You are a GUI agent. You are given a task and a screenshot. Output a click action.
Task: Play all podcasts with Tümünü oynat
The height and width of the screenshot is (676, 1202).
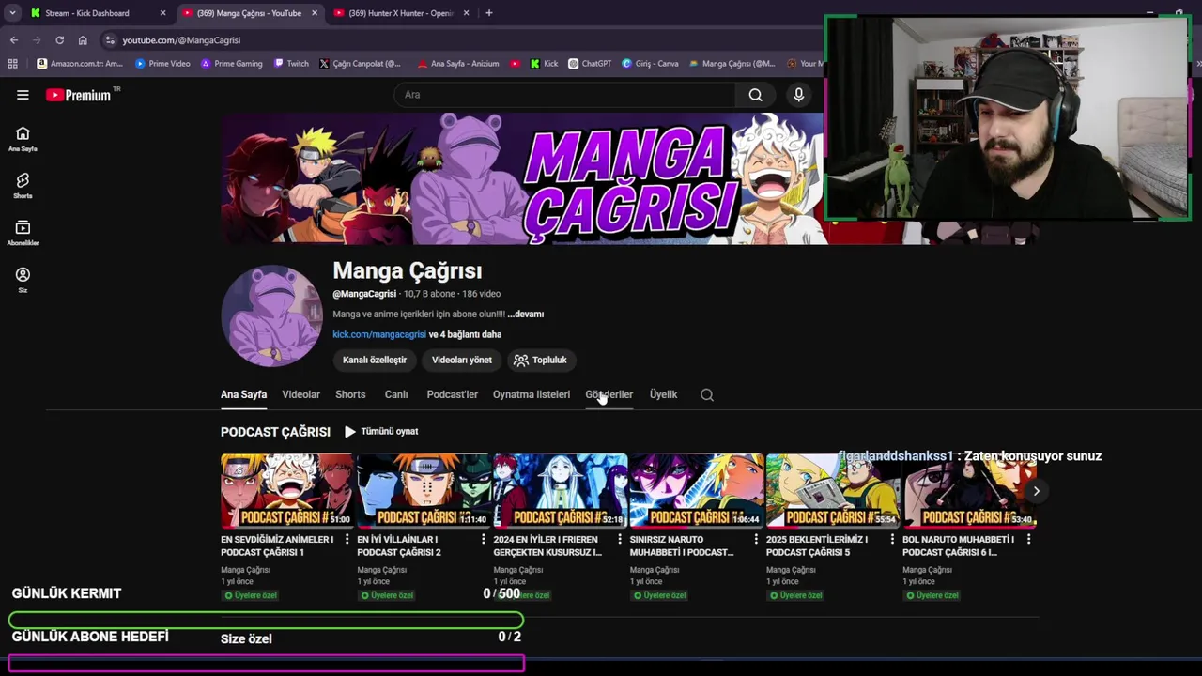[x=381, y=432]
